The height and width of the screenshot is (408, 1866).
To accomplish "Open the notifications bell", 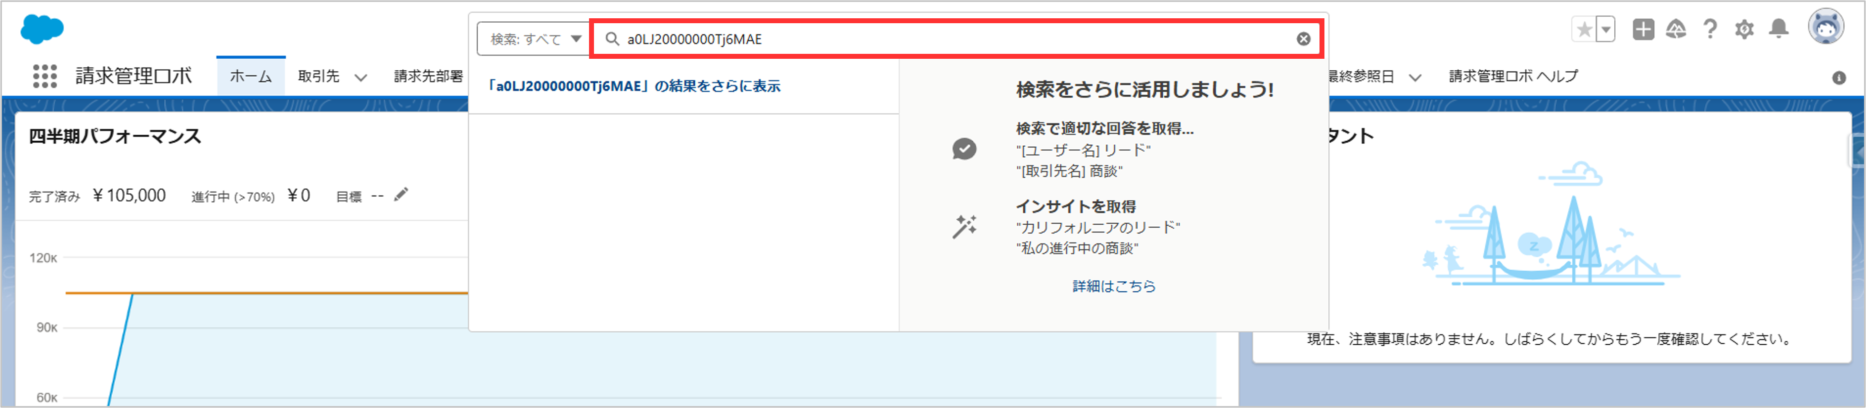I will pyautogui.click(x=1778, y=29).
